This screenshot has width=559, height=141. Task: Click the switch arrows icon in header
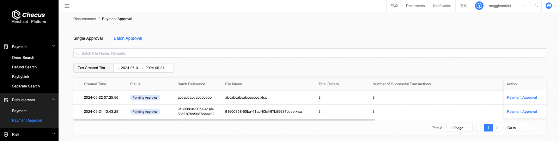(x=536, y=6)
